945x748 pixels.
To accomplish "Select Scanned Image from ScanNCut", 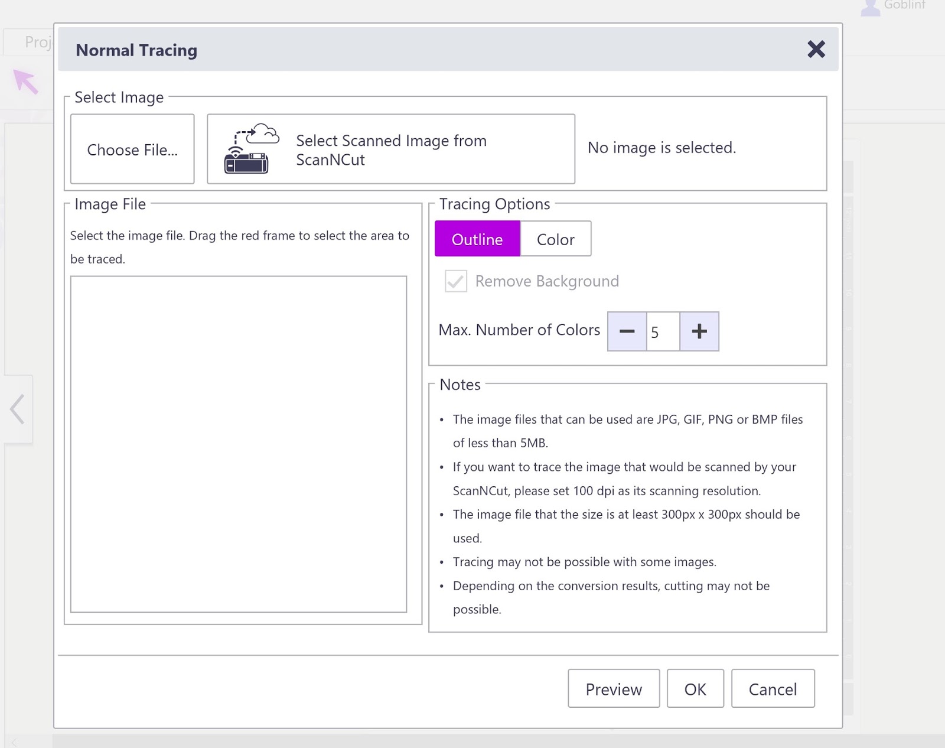I will coord(390,148).
